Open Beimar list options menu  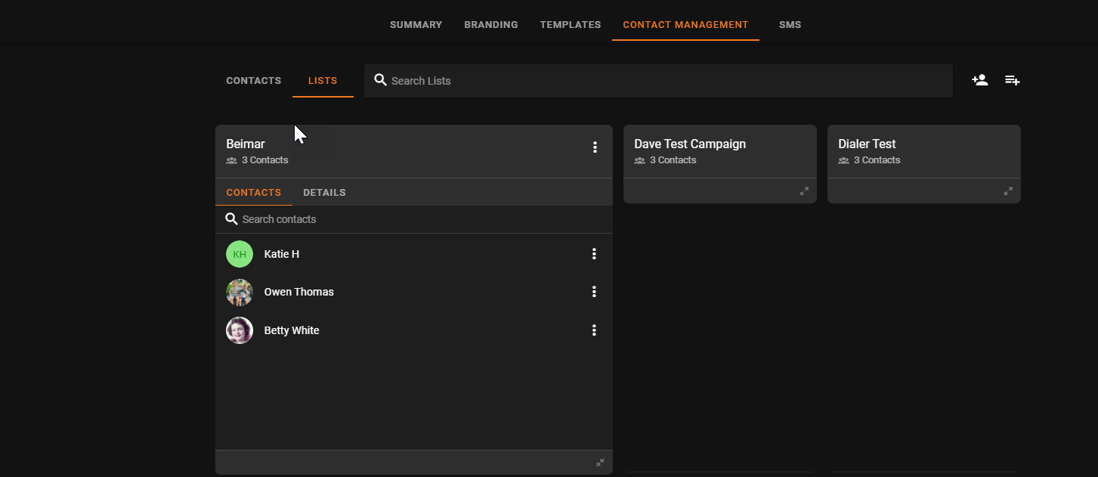pyautogui.click(x=595, y=147)
